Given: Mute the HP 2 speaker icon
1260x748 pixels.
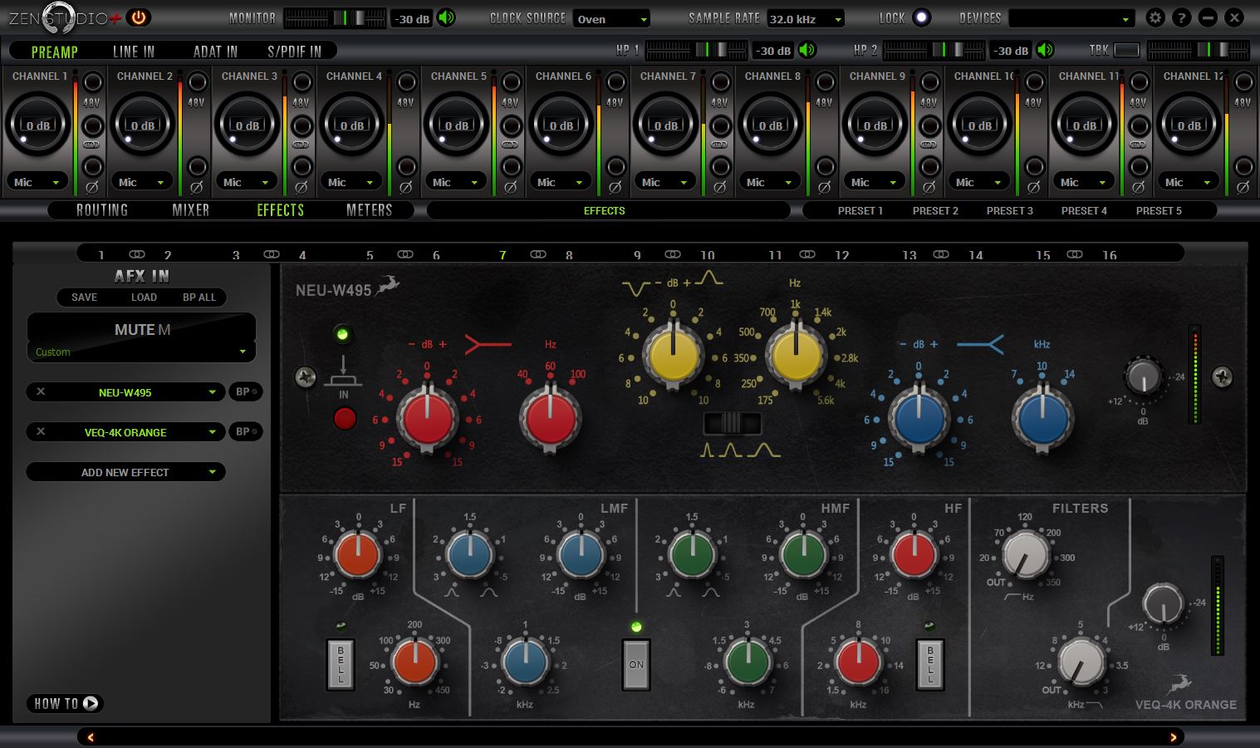Looking at the screenshot, I should pyautogui.click(x=1045, y=51).
